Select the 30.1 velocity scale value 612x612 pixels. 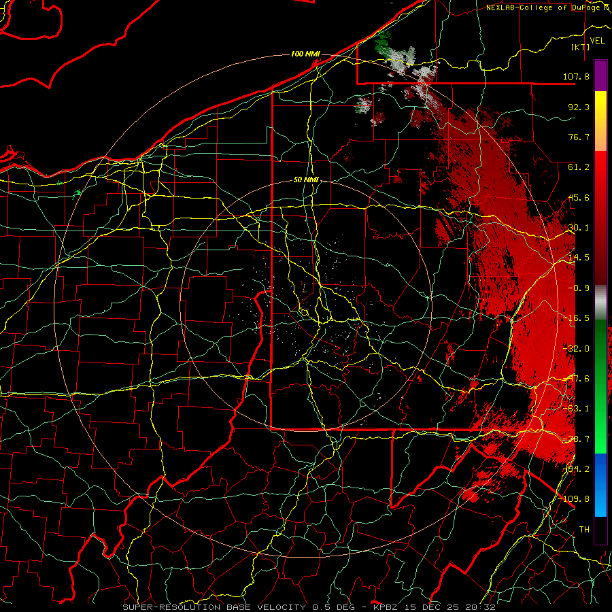click(579, 228)
